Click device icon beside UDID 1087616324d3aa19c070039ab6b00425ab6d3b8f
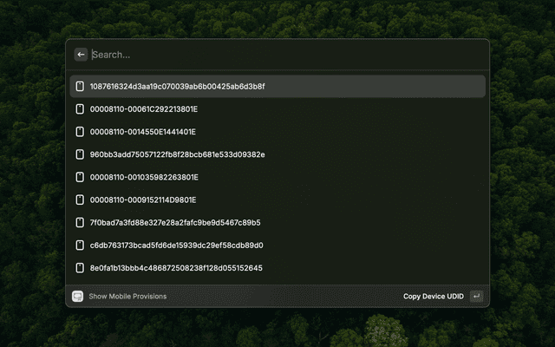This screenshot has height=347, width=555. [80, 87]
